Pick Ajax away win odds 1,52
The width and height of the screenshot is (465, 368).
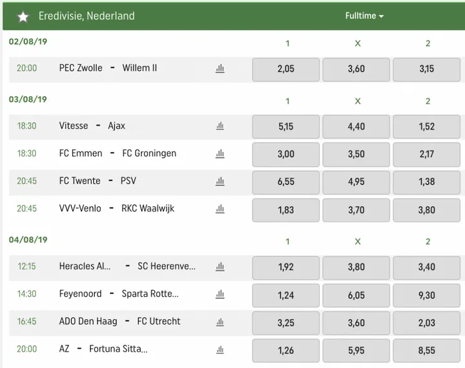tap(426, 127)
